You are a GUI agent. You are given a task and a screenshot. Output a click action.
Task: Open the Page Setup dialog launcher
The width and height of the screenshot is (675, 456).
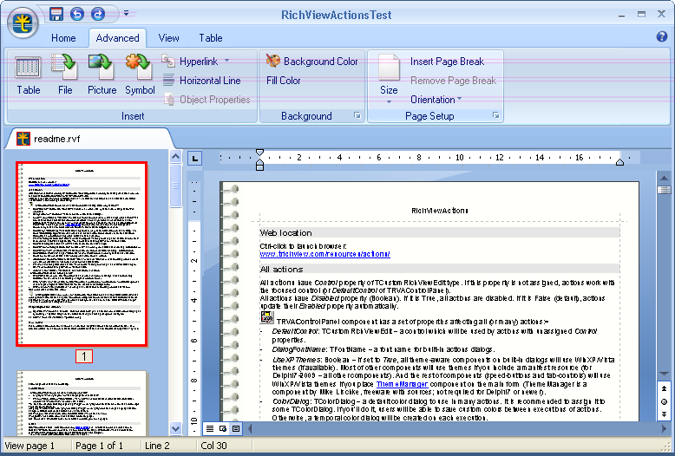point(496,115)
